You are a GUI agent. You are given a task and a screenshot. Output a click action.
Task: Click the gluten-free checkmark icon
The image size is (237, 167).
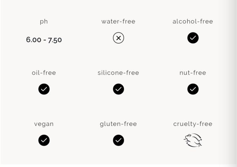118,140
